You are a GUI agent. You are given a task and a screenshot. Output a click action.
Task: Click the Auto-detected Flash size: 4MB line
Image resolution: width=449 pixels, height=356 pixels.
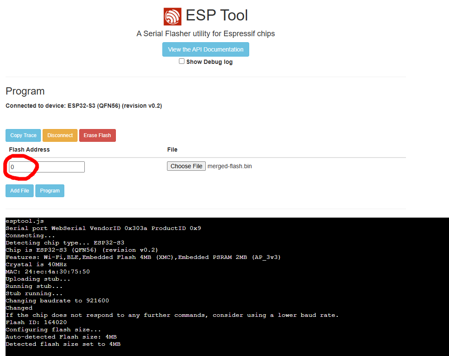tap(61, 337)
